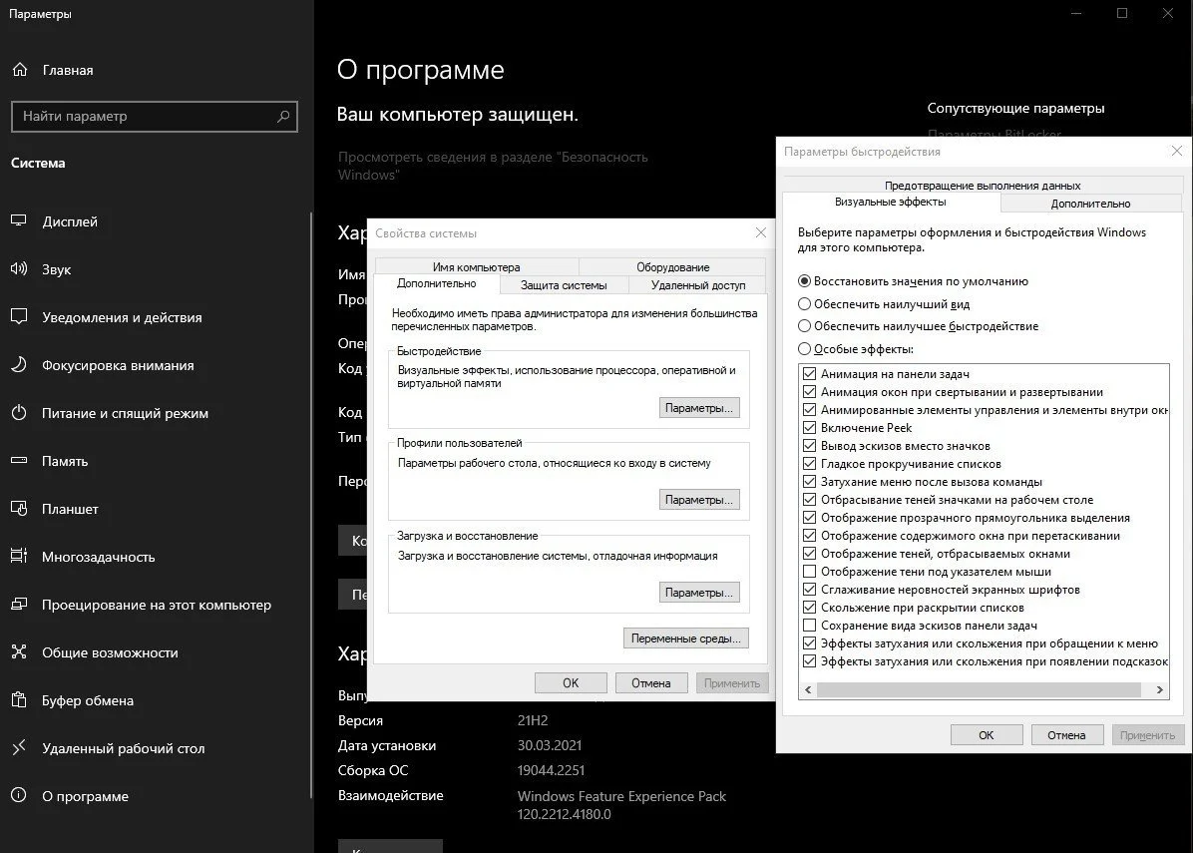
Task: Toggle Анимация окон при свертывании и развертывании
Action: coord(810,392)
